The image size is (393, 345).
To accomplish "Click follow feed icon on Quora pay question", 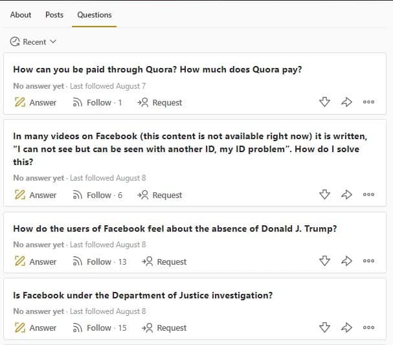I will [x=77, y=102].
